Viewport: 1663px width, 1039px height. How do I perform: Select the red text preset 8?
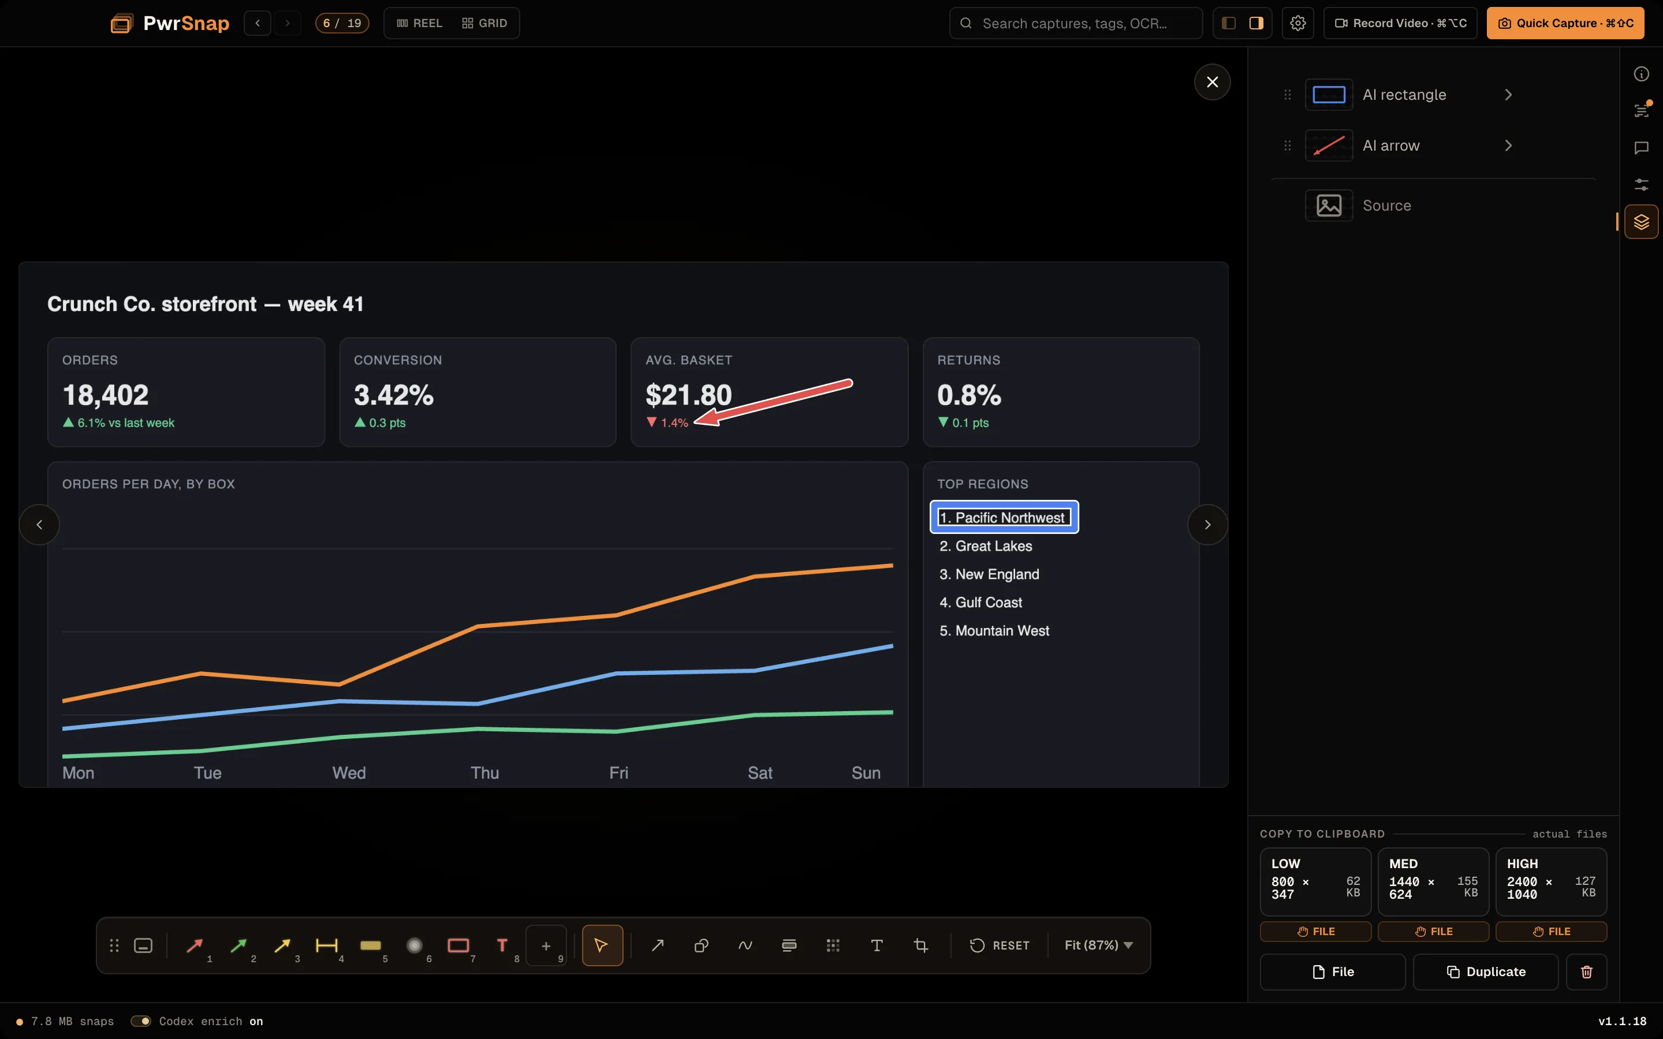(503, 945)
